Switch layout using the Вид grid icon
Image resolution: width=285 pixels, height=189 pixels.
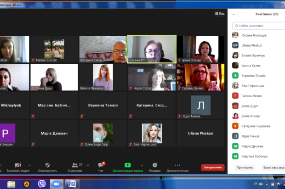click(220, 14)
